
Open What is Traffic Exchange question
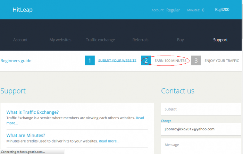tap(33, 112)
